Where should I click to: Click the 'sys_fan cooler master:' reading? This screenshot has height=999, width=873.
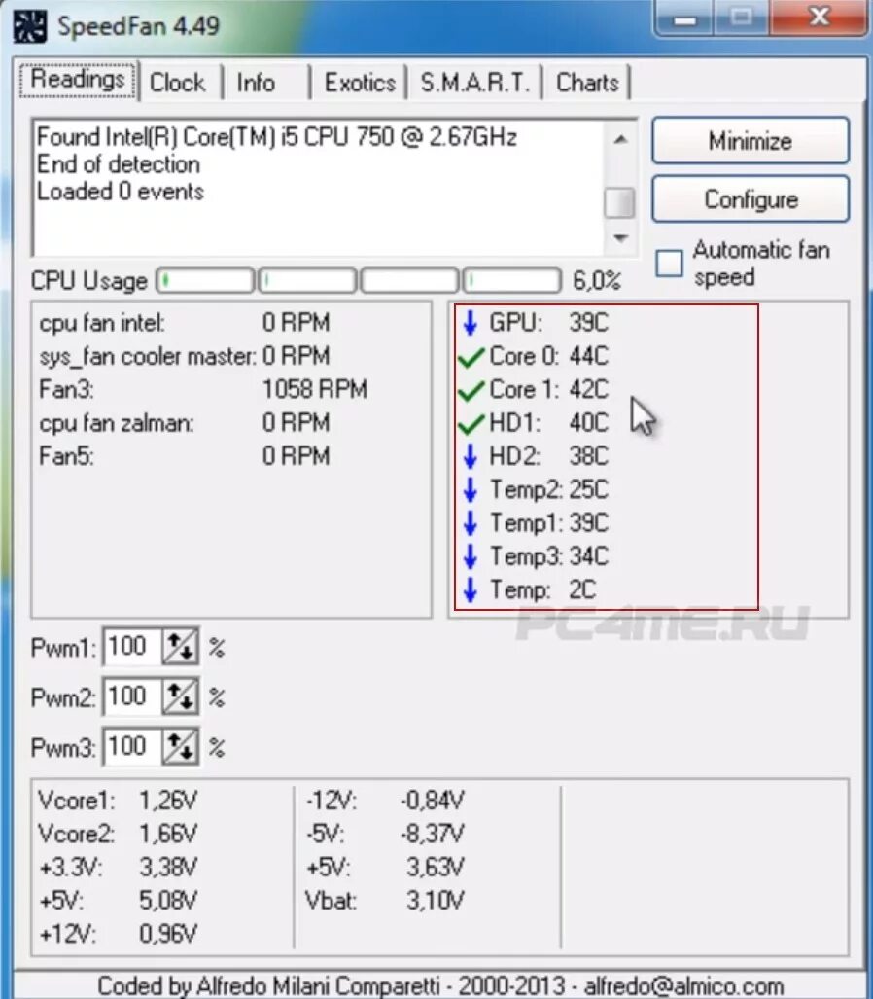tap(185, 356)
